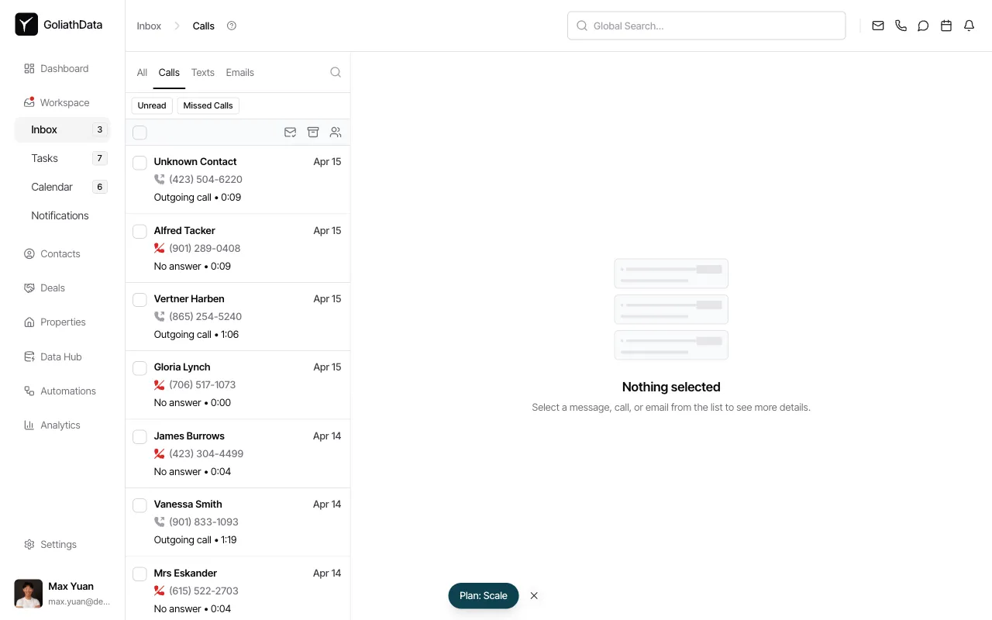The width and height of the screenshot is (992, 620).
Task: Select the checkbox beside Gloria Lynch's call
Action: click(x=139, y=367)
